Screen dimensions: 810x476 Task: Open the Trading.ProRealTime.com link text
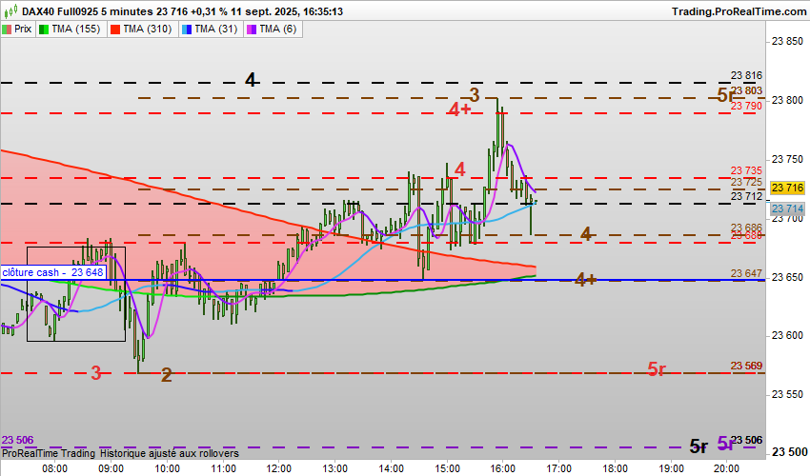point(739,11)
